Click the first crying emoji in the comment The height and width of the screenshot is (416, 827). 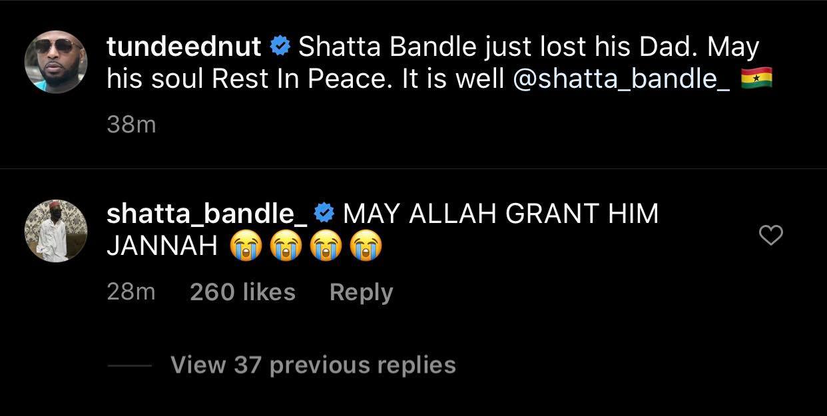pyautogui.click(x=246, y=245)
